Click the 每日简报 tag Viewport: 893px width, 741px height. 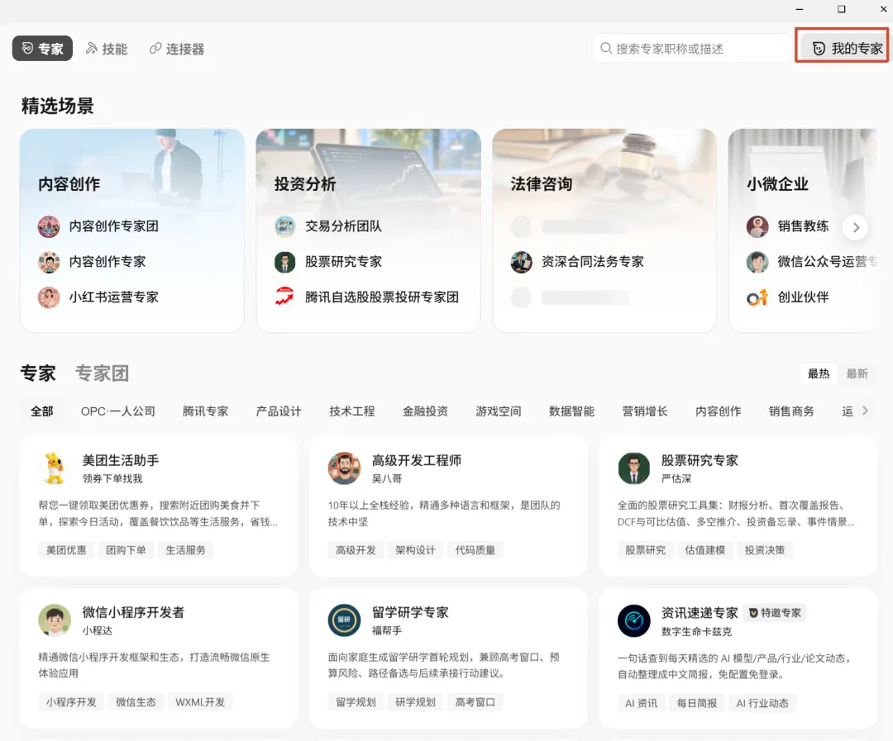[696, 704]
